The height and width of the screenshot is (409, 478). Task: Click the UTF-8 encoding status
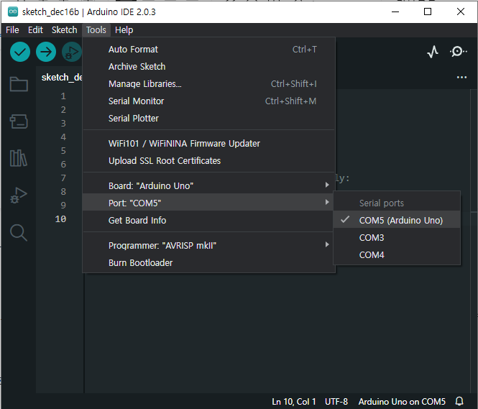click(x=336, y=401)
